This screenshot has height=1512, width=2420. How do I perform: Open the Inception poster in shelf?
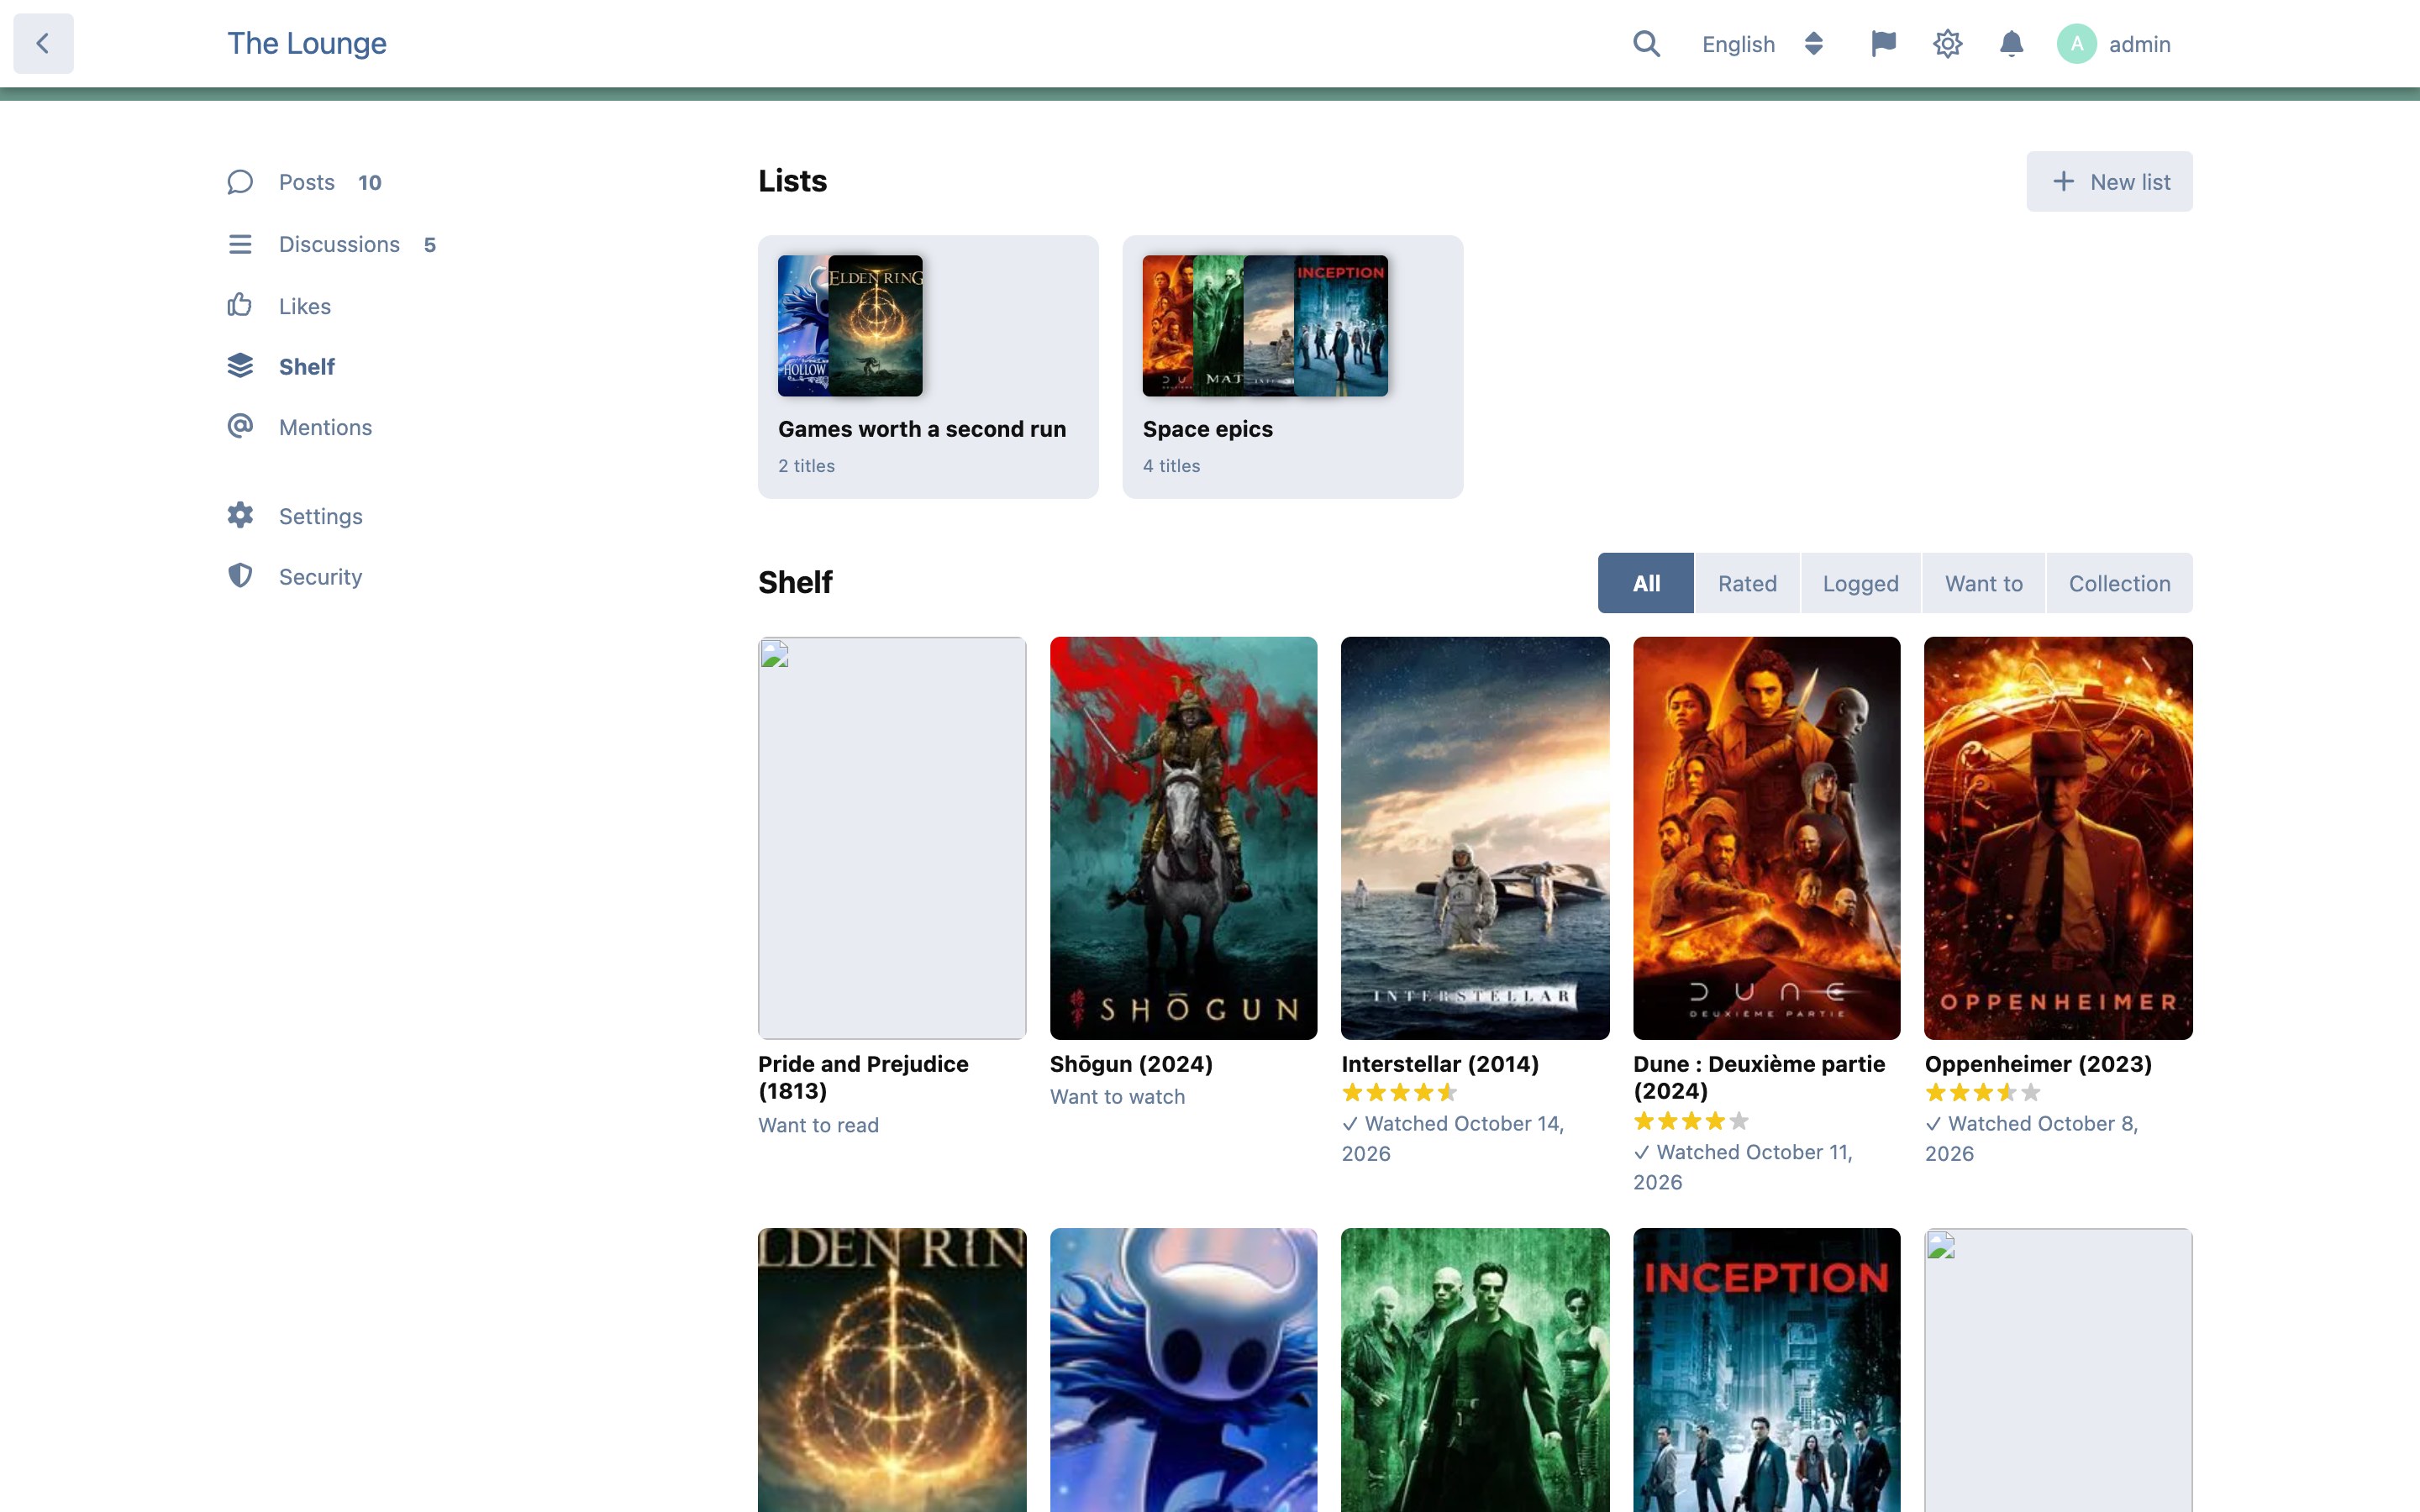[x=1766, y=1370]
